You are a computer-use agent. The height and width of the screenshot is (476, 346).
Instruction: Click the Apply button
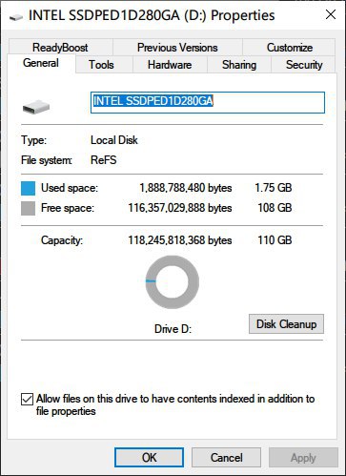303,458
